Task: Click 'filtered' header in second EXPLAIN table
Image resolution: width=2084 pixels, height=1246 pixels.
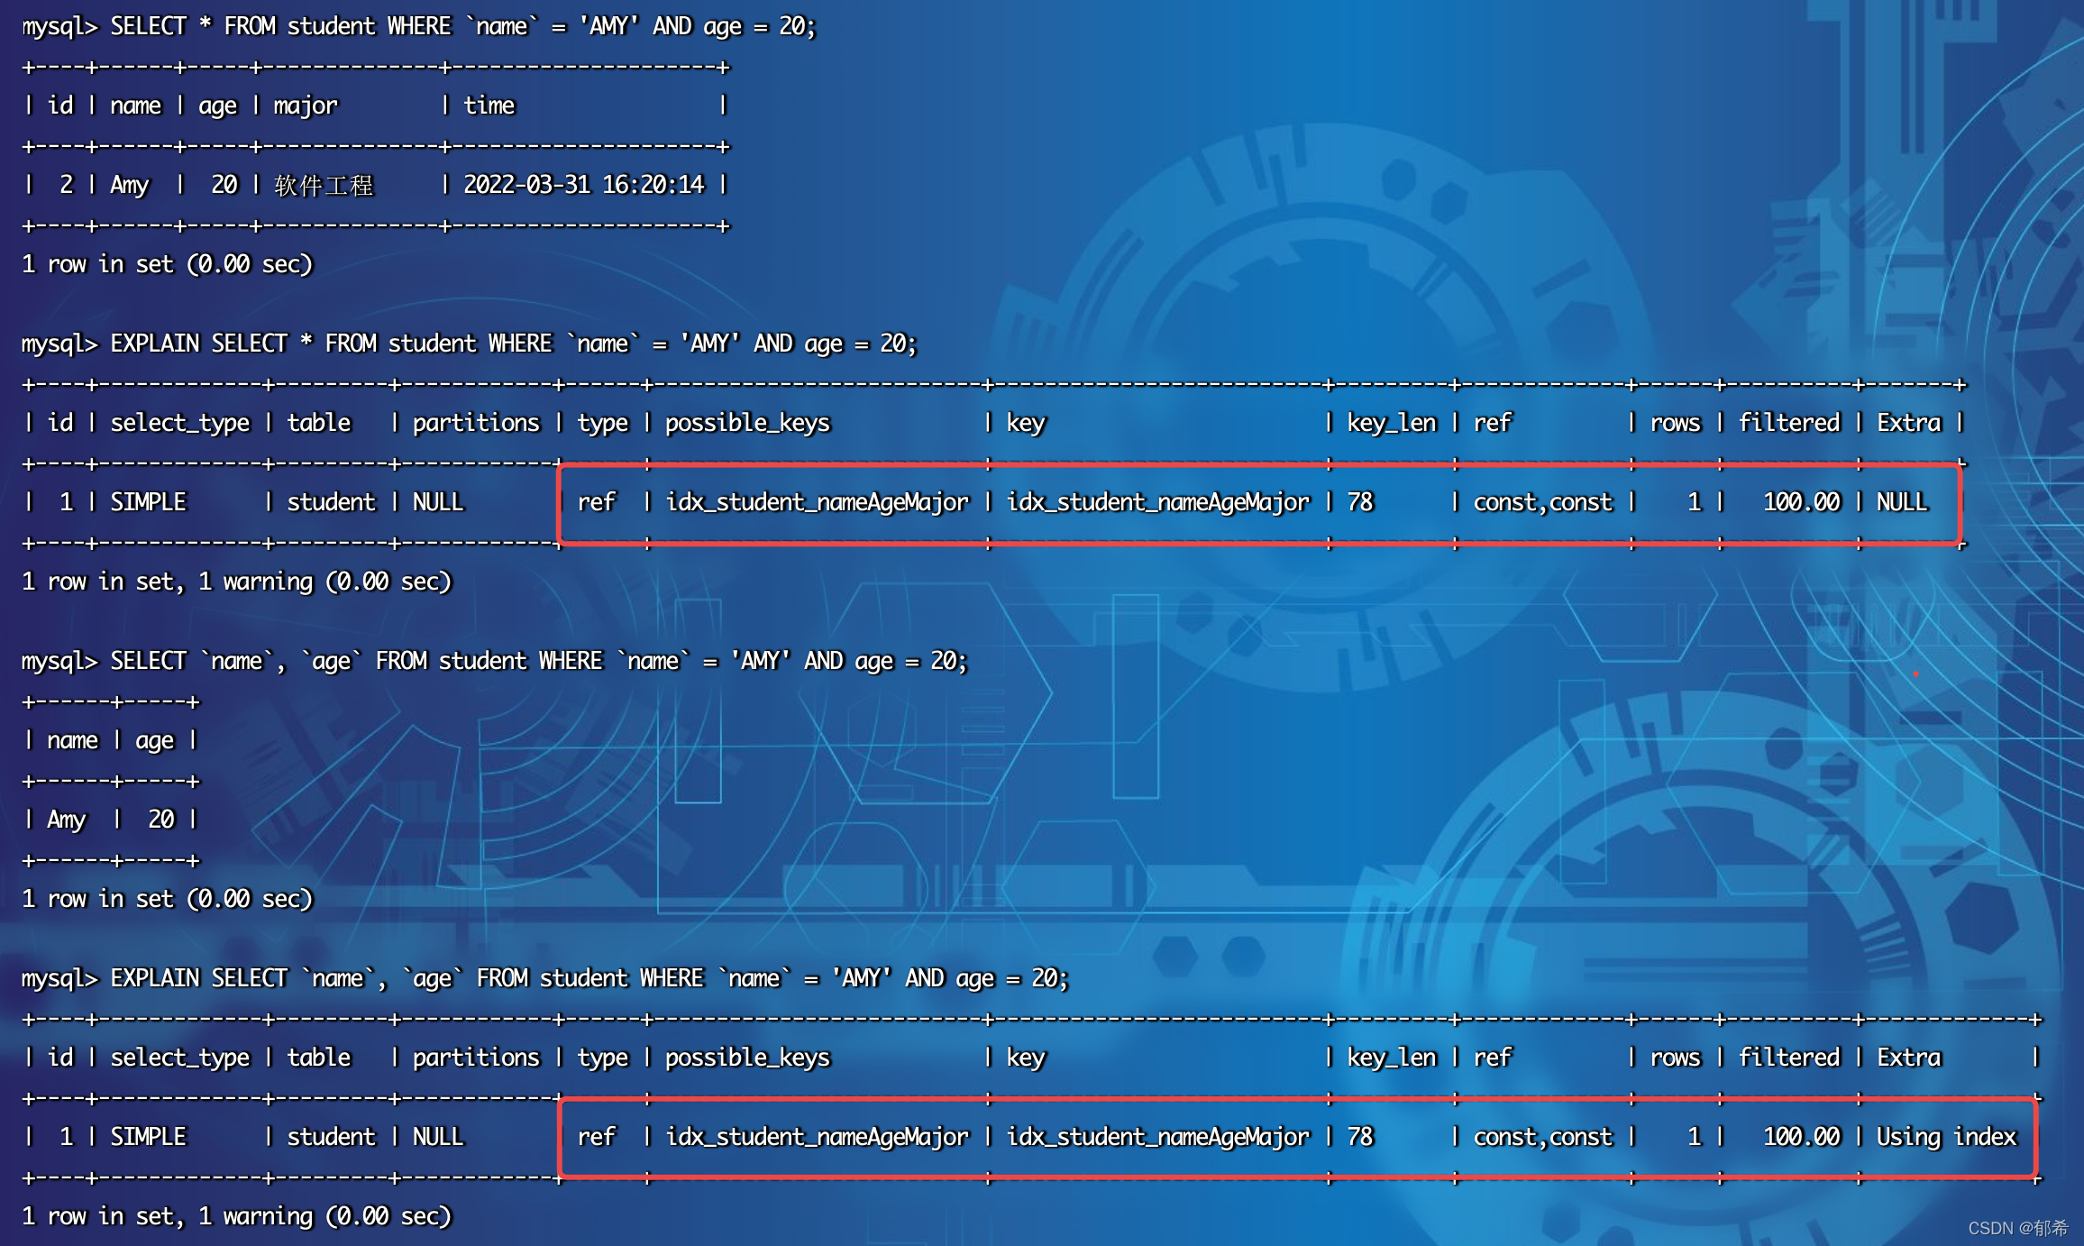Action: pyautogui.click(x=1788, y=1058)
